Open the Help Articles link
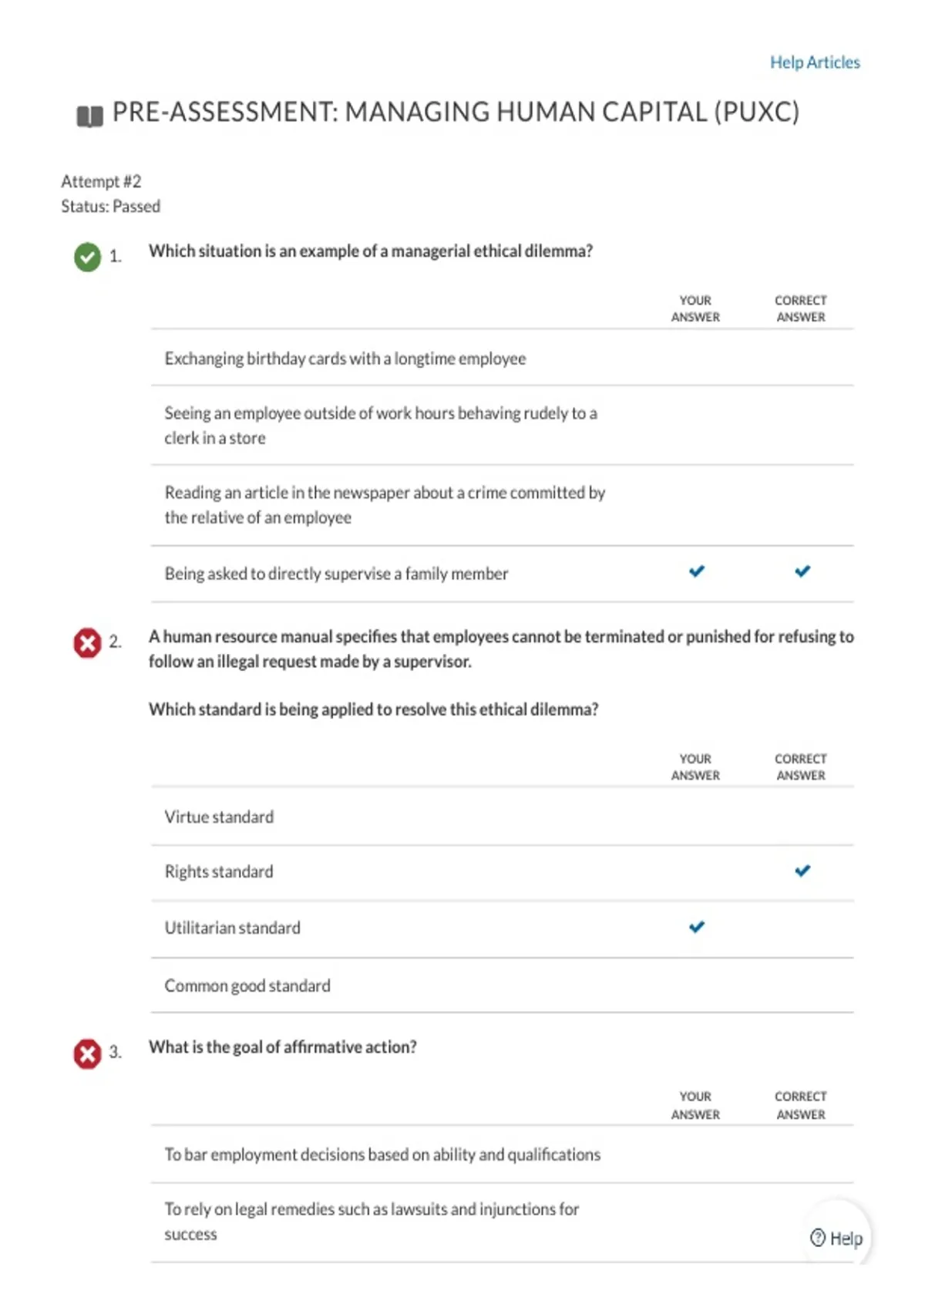 (x=815, y=62)
